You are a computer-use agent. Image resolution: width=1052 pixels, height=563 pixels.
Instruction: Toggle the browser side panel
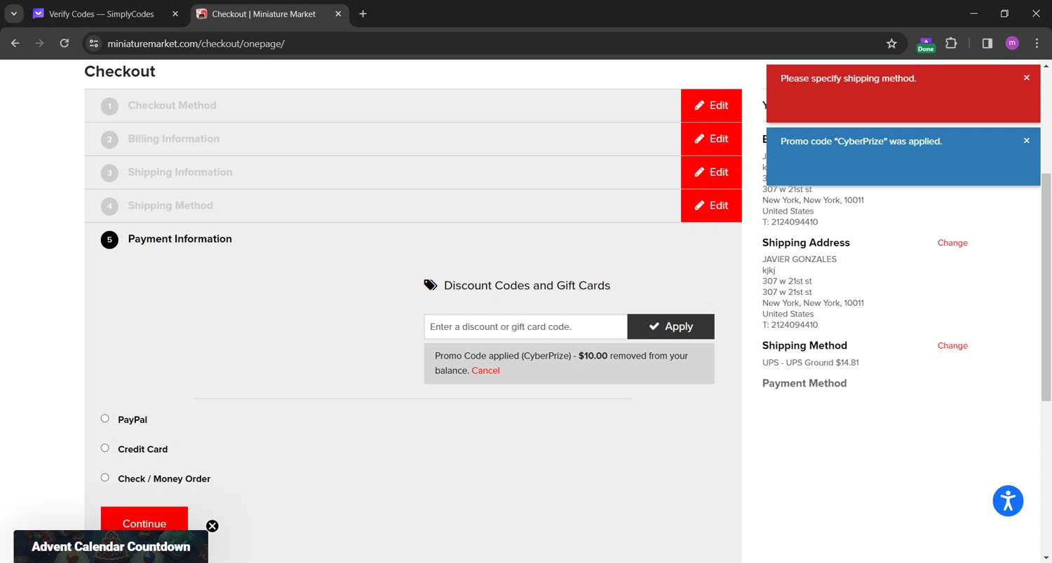tap(987, 43)
